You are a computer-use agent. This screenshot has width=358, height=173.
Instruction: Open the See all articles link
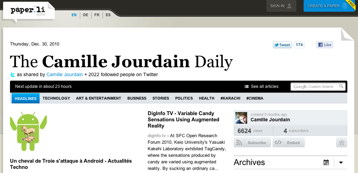point(265,86)
